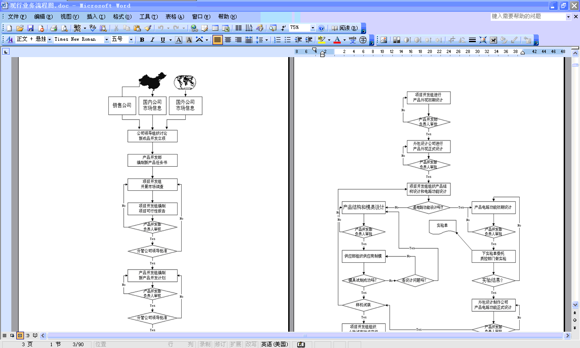This screenshot has height=348, width=580.
Task: Click the help question input box
Action: [528, 16]
